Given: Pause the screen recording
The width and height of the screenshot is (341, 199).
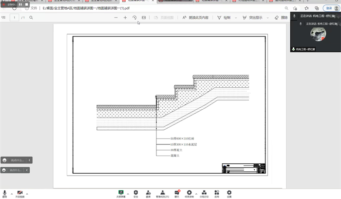Looking at the screenshot, I should click(x=20, y=4).
